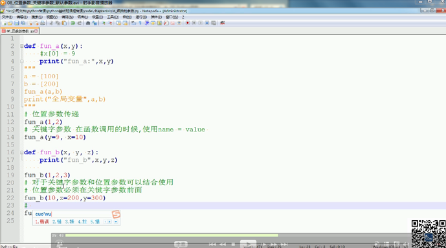Click the Paste clipboard toolbar icon
Image resolution: width=446 pixels, height=248 pixels.
point(64,23)
